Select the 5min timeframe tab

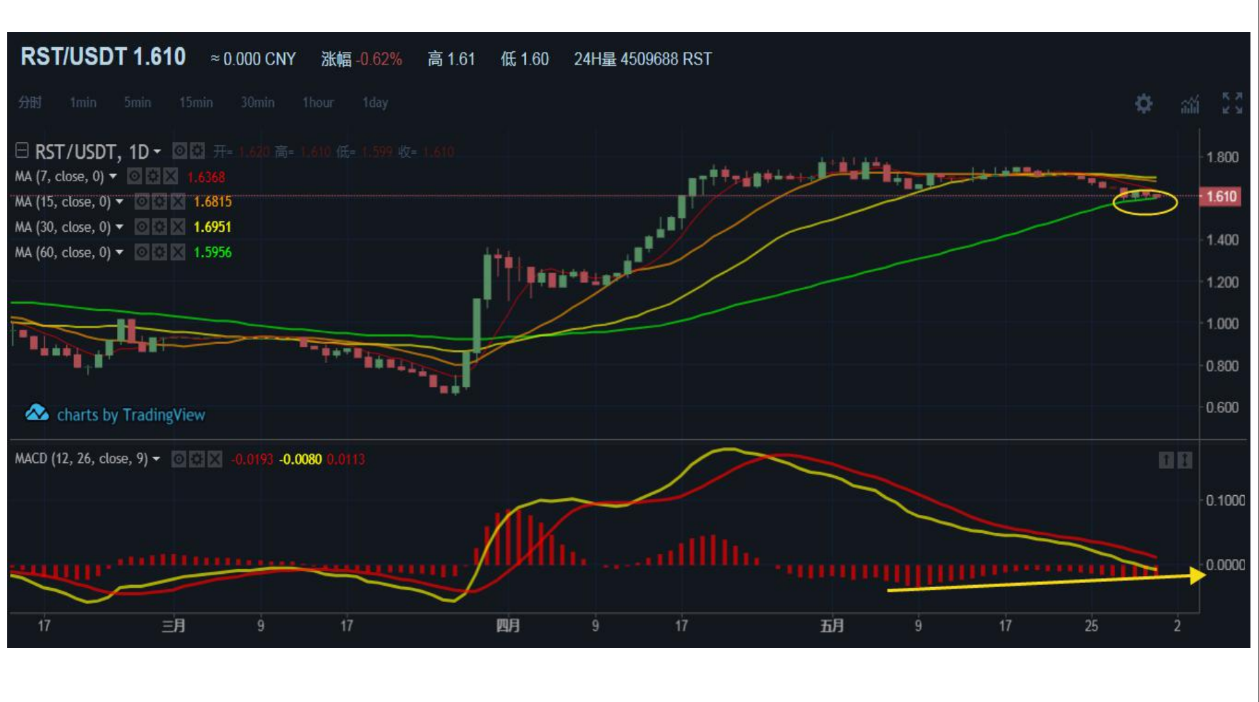(137, 102)
